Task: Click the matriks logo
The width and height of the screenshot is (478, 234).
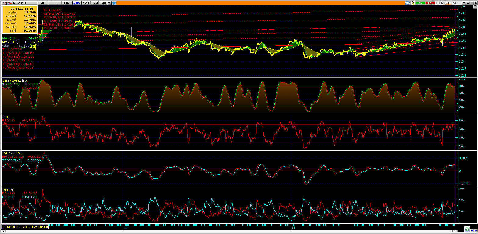Action: (x=447, y=3)
